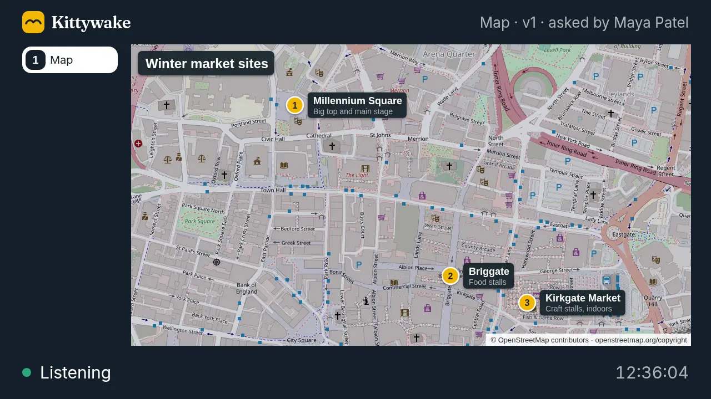The width and height of the screenshot is (711, 399).
Task: Click the book icon above Quarry Hill
Action: (x=653, y=282)
